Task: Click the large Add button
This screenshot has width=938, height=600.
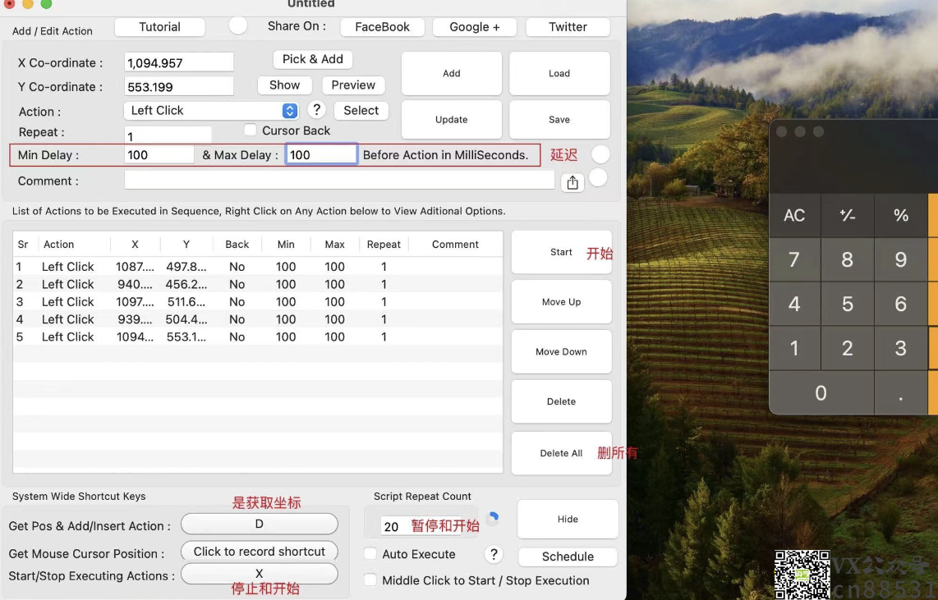Action: point(452,73)
